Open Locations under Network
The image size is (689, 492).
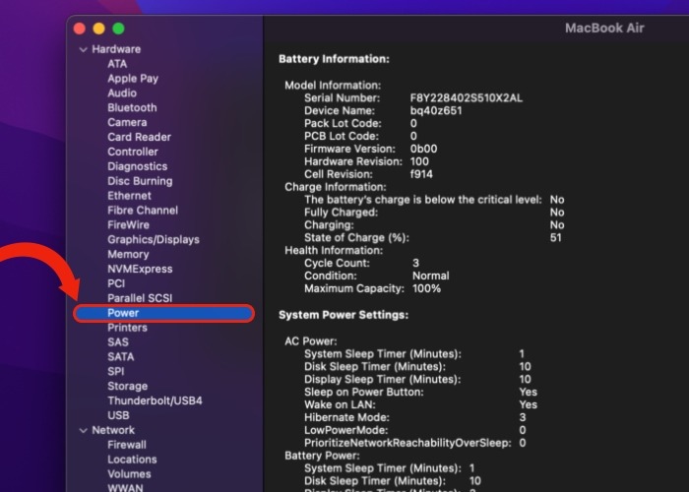click(x=132, y=460)
